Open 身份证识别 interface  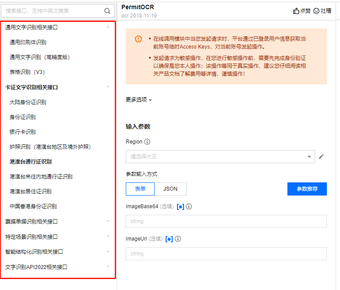tap(22, 117)
